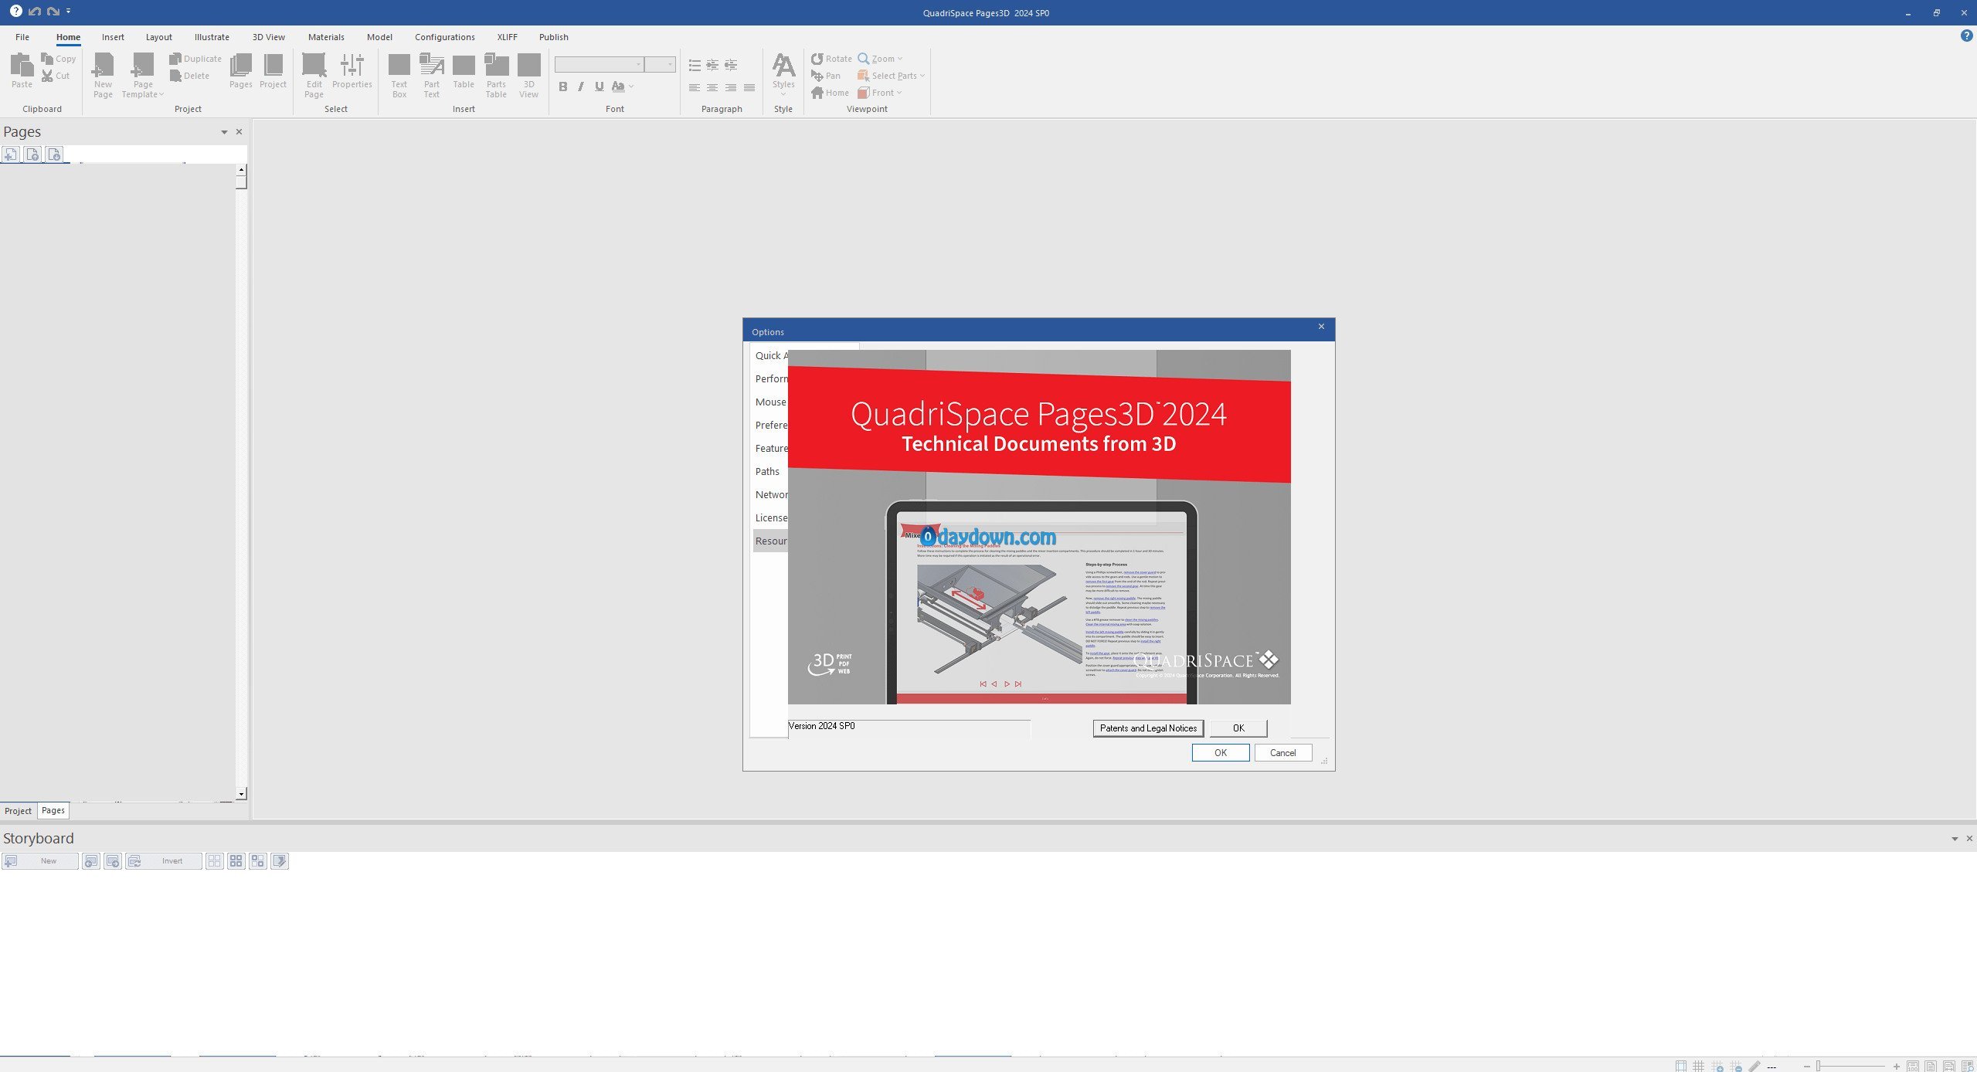Switch to the Project tab below Pages panel
This screenshot has width=1977, height=1072.
18,811
